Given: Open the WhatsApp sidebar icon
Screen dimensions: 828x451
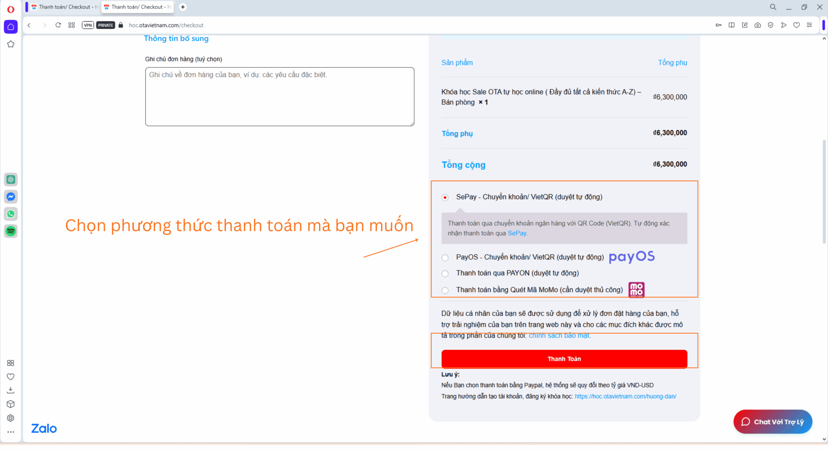Looking at the screenshot, I should tap(11, 214).
